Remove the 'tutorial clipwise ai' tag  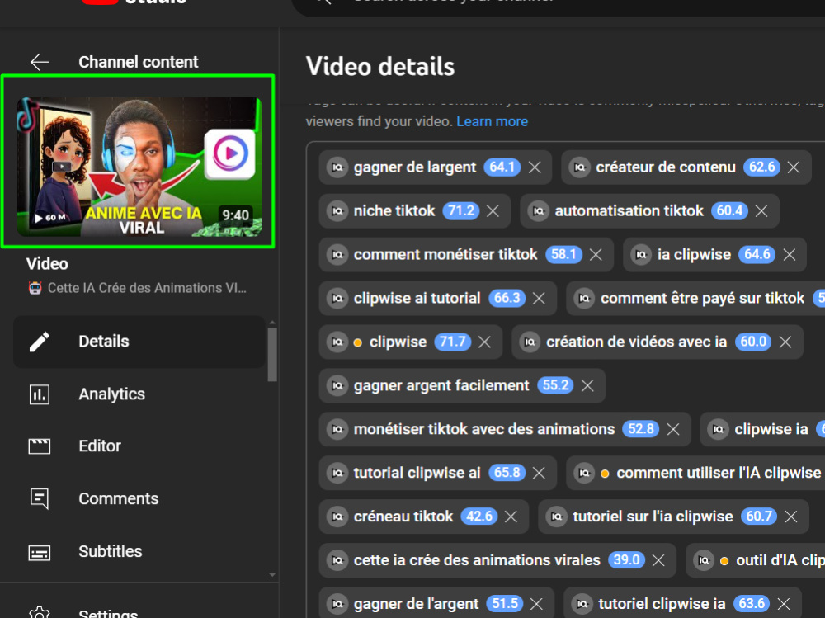(x=539, y=474)
